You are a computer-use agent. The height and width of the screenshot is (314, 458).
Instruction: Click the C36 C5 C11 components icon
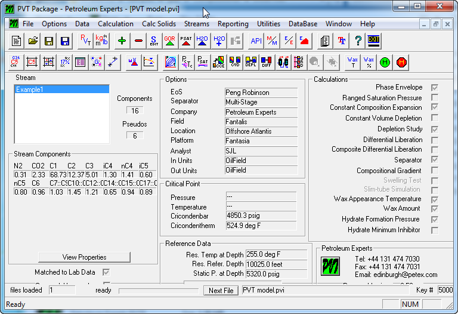coord(15,62)
